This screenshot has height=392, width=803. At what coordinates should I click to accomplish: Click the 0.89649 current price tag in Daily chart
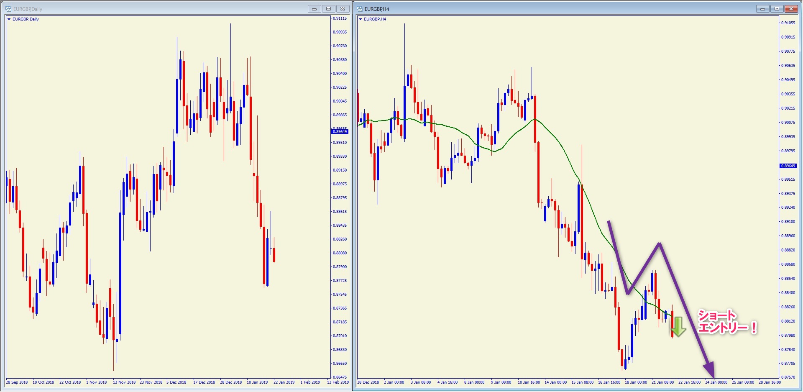[x=340, y=131]
